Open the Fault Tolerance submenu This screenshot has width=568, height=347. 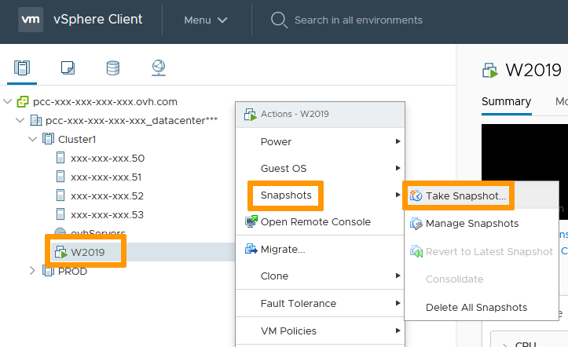[x=298, y=304]
